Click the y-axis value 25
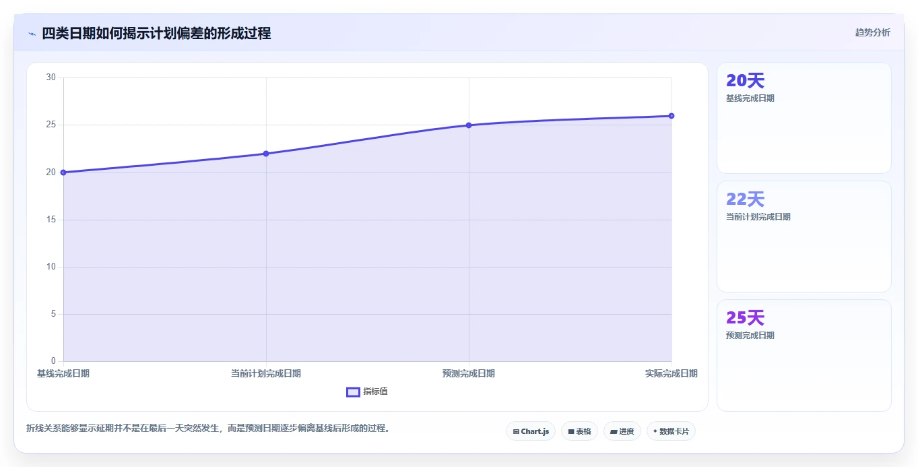The image size is (918, 467). click(x=51, y=125)
